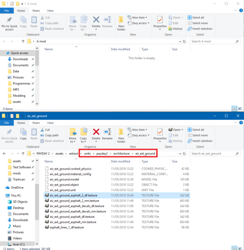This screenshot has width=244, height=250.
Task: Select Modding folder in Quick access list
Action: (19, 96)
